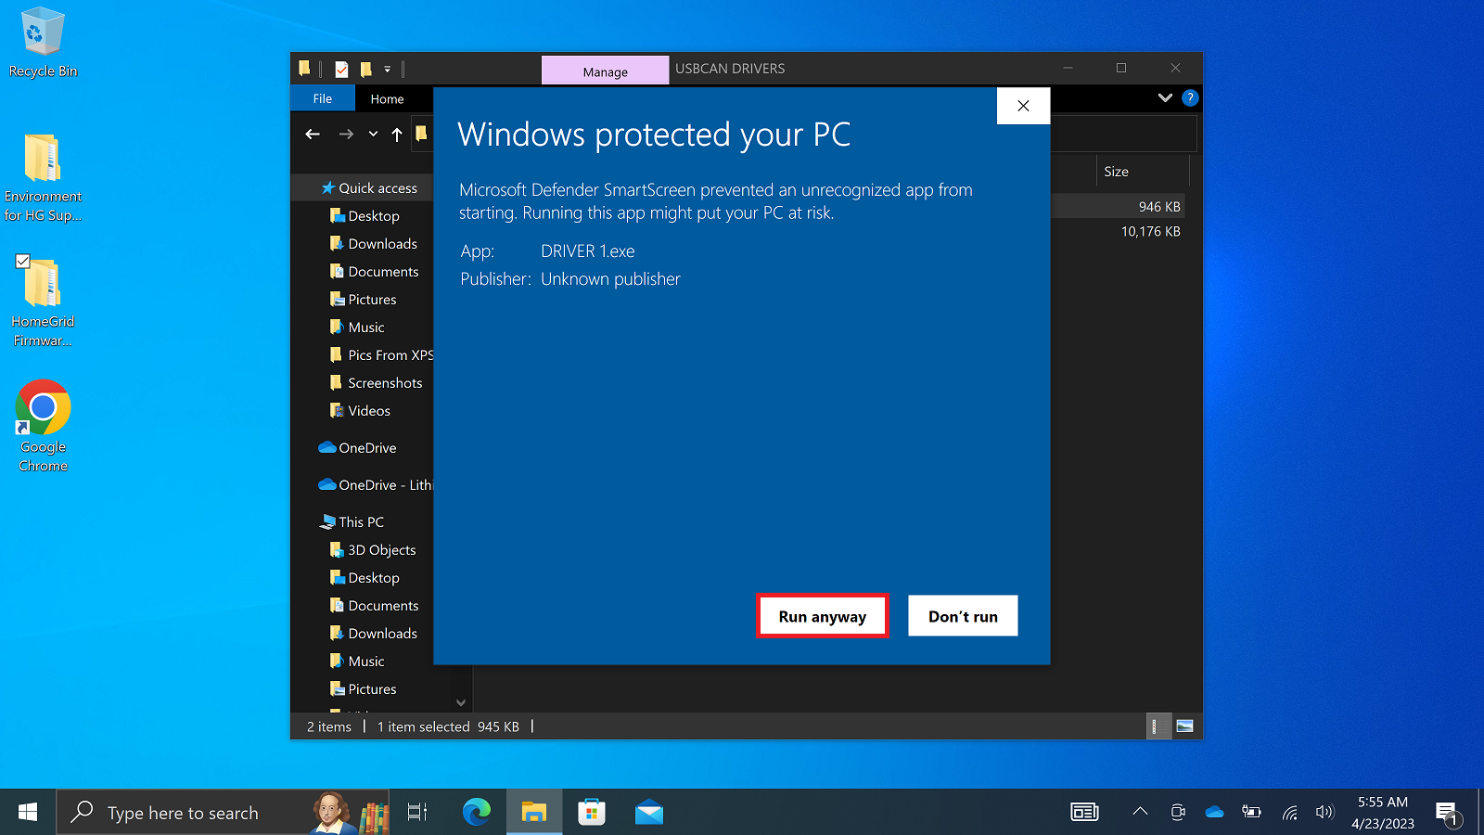1484x835 pixels.
Task: Sort by the Size column header
Action: [1142, 172]
